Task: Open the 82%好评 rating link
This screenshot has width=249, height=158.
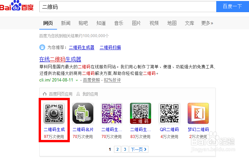Action: pyautogui.click(x=112, y=80)
